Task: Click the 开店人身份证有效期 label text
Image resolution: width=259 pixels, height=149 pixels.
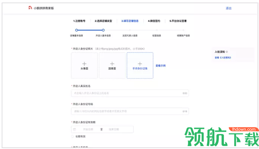Action: click(x=84, y=122)
